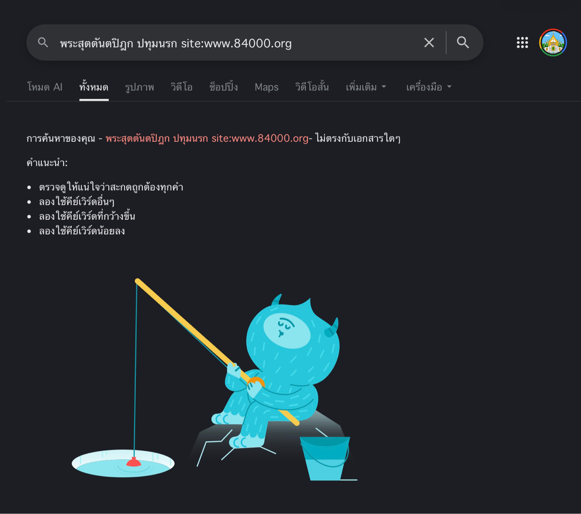This screenshot has width=581, height=514.
Task: Clear the search box with the X icon
Action: click(x=429, y=43)
